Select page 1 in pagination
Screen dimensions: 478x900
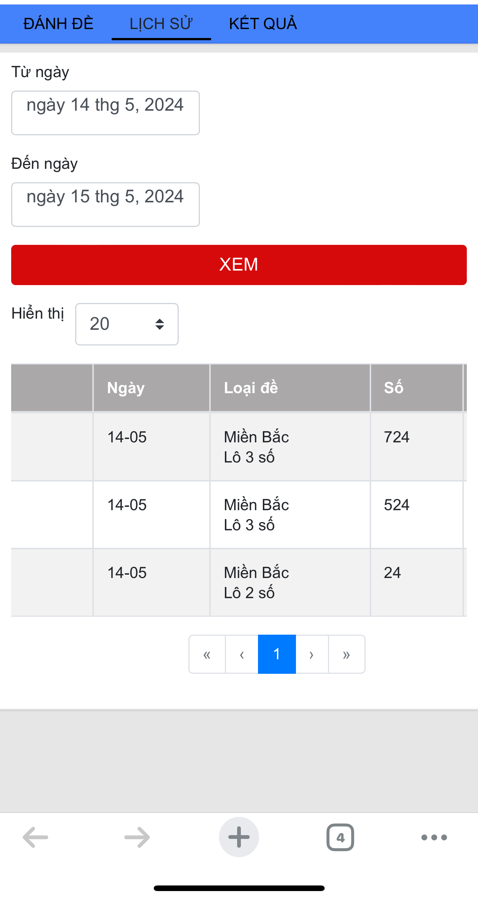(x=277, y=654)
